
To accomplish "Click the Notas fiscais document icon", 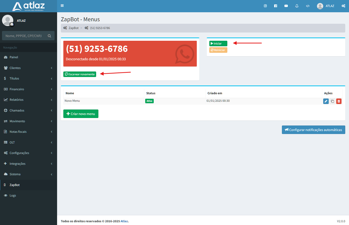I will [x=5, y=131].
